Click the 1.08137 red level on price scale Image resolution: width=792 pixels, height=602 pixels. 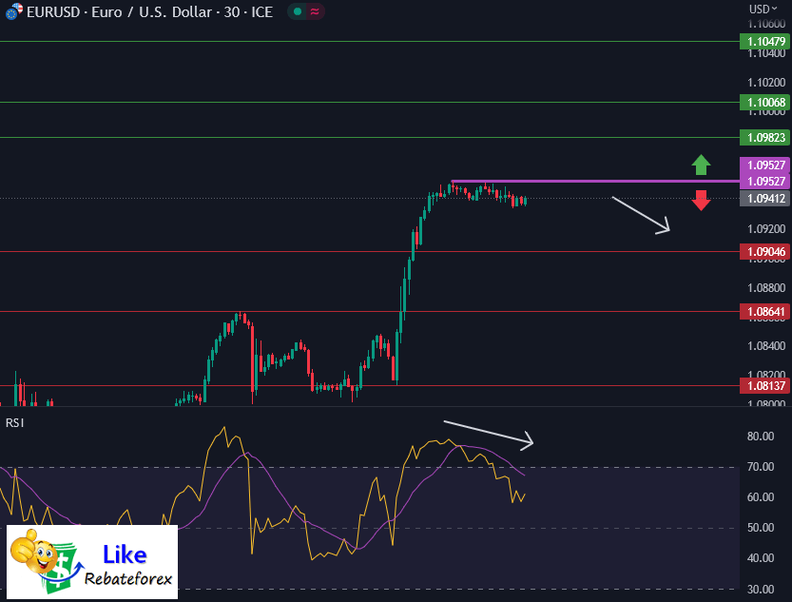(x=764, y=386)
